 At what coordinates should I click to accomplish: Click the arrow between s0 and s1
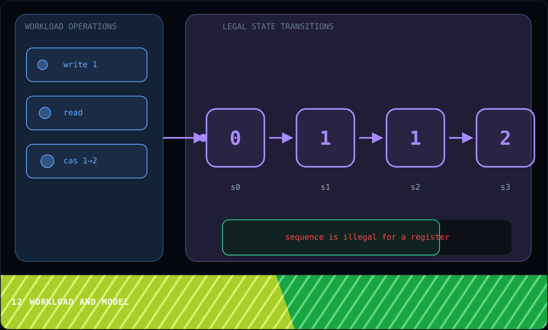coord(281,138)
